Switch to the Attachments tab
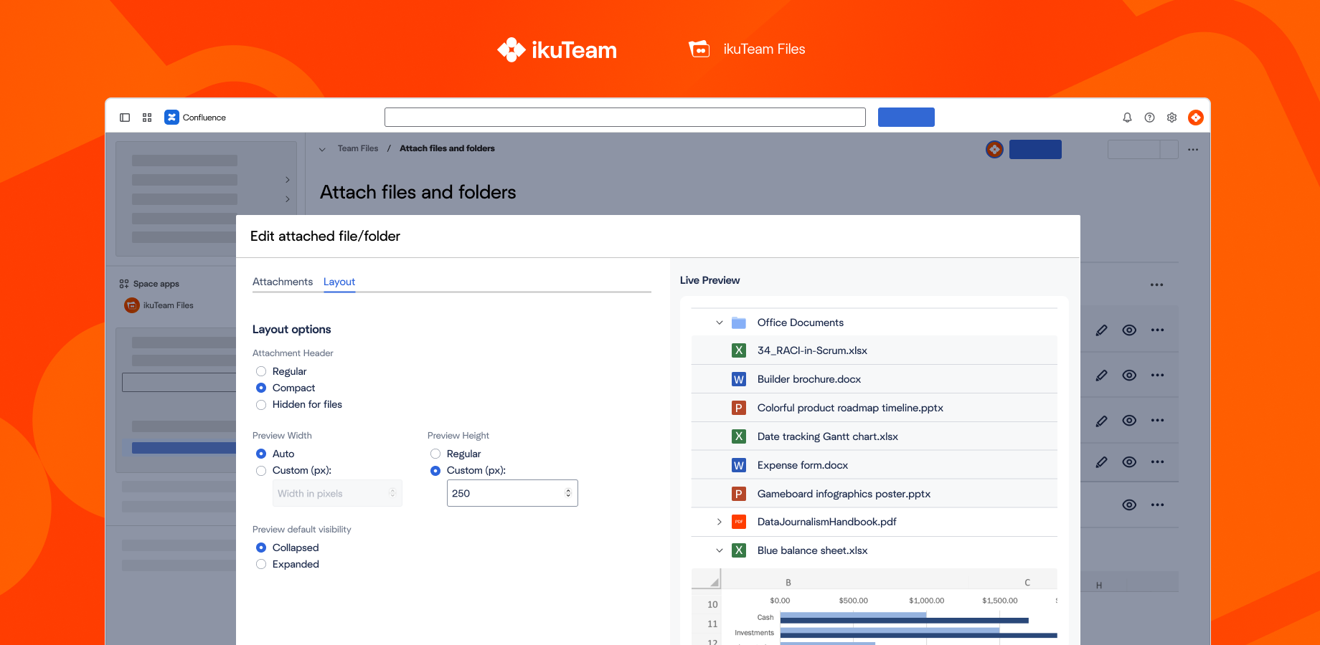This screenshot has width=1320, height=645. 282,282
